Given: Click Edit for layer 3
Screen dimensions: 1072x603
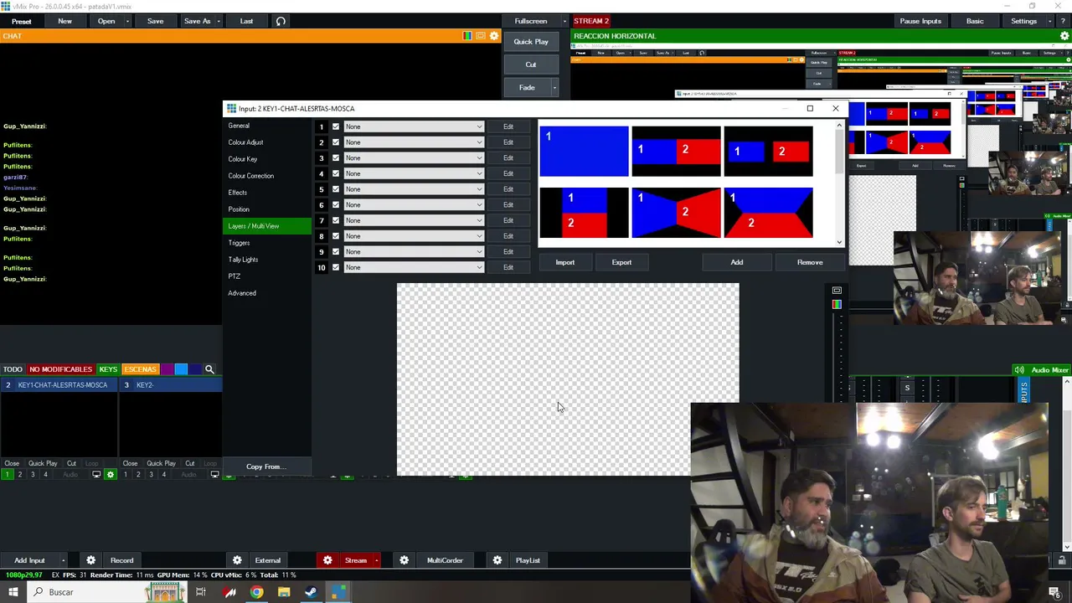Looking at the screenshot, I should click(x=508, y=157).
